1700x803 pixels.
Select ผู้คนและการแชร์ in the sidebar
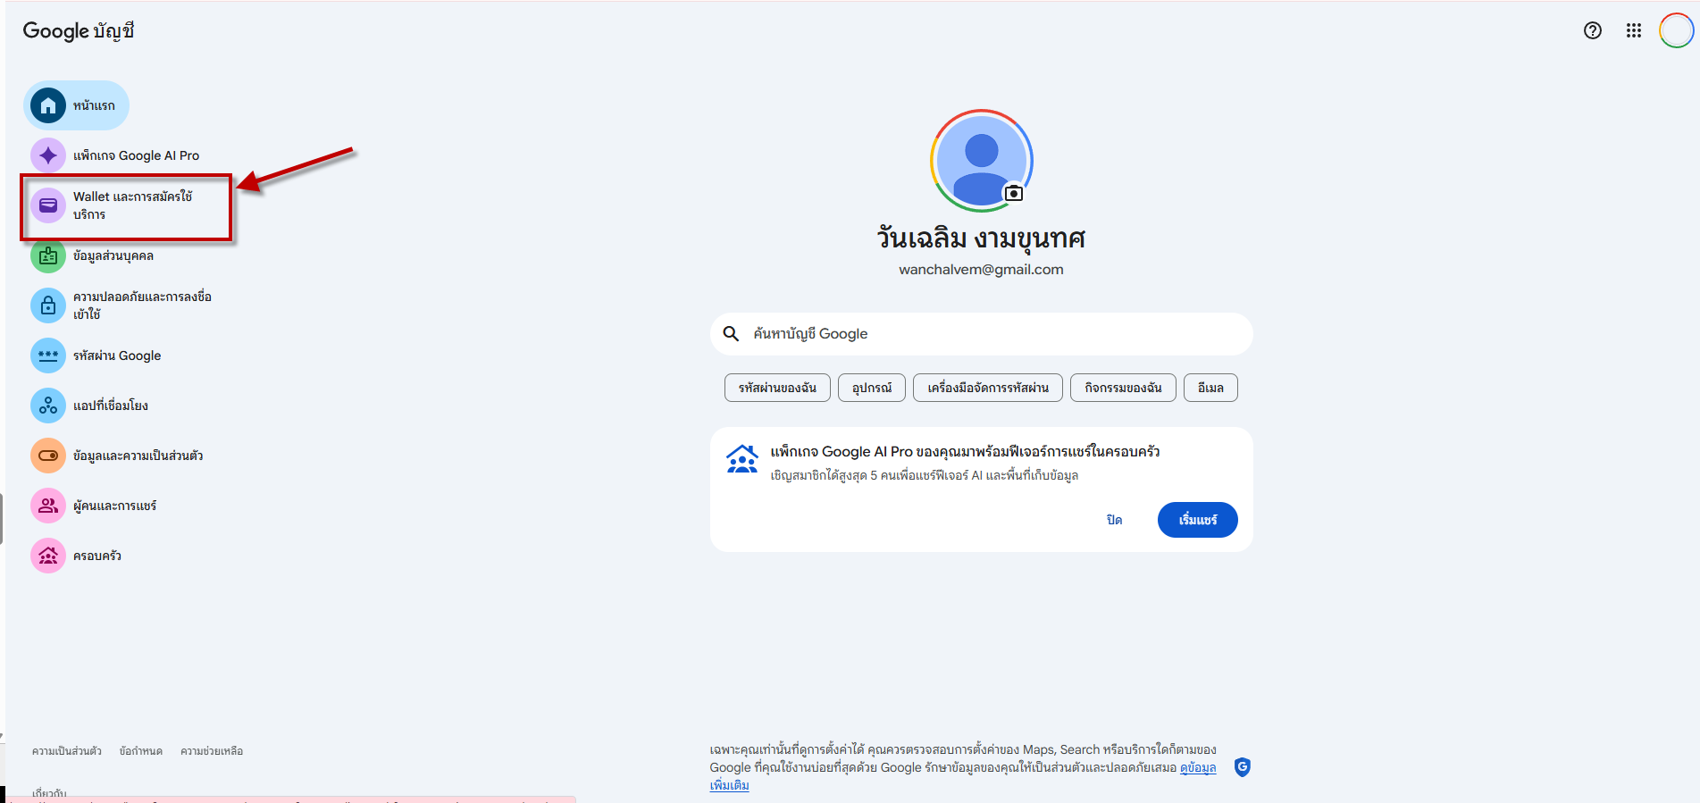pyautogui.click(x=114, y=506)
